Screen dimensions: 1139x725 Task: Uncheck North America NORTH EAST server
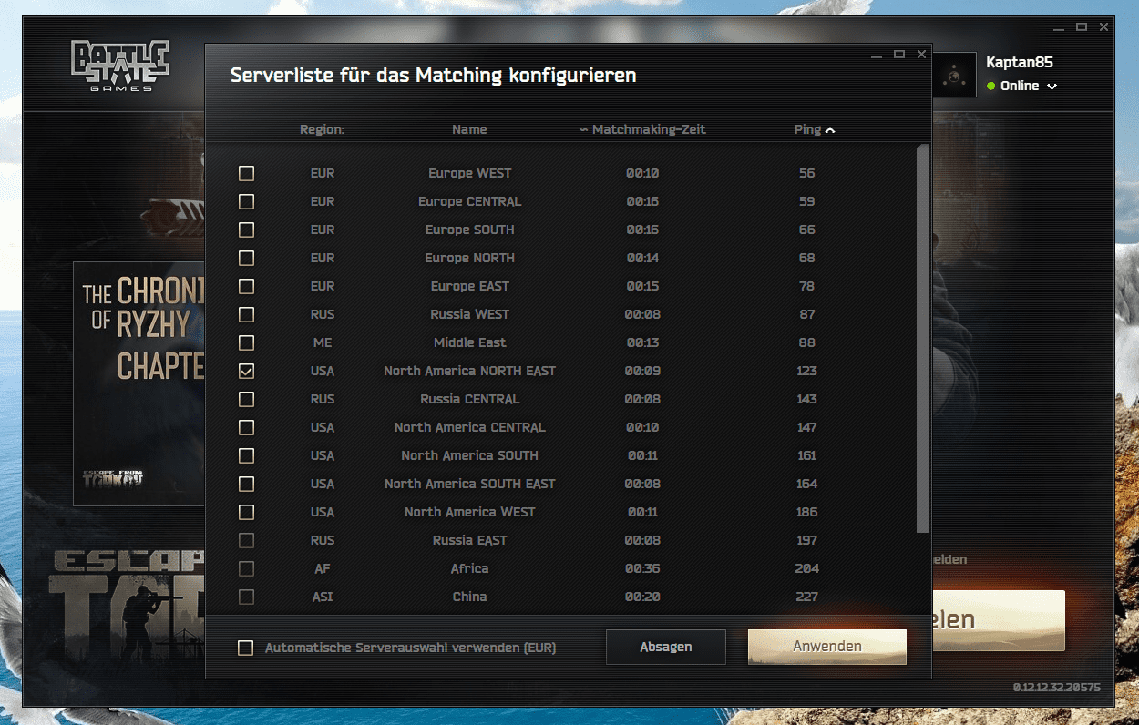point(246,371)
